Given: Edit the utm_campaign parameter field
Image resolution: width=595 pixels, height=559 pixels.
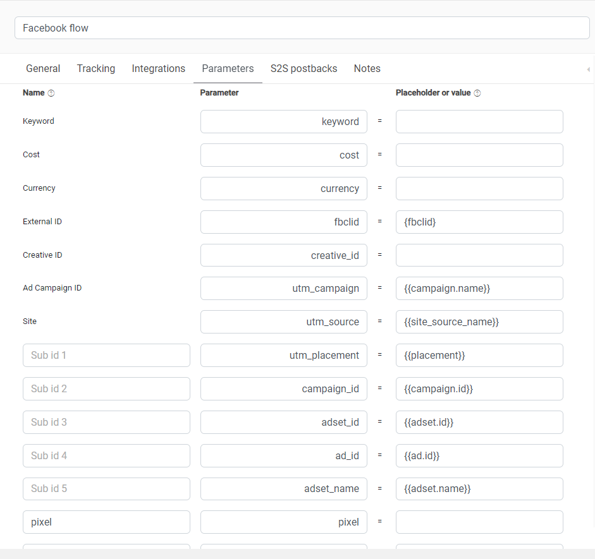Looking at the screenshot, I should (x=284, y=289).
